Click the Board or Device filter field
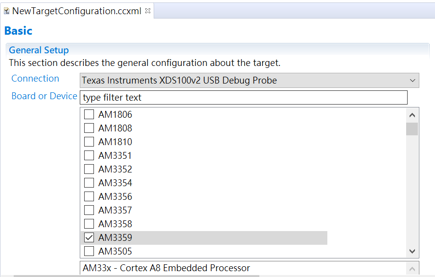This screenshot has height=277, width=435. (243, 98)
